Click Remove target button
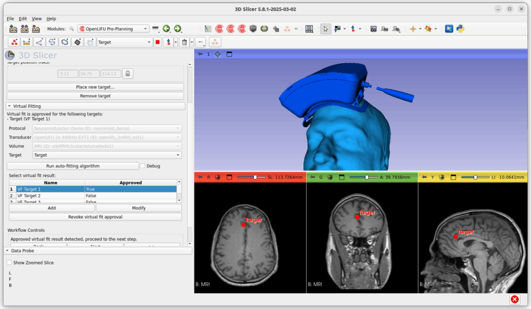The image size is (531, 309). [x=95, y=96]
